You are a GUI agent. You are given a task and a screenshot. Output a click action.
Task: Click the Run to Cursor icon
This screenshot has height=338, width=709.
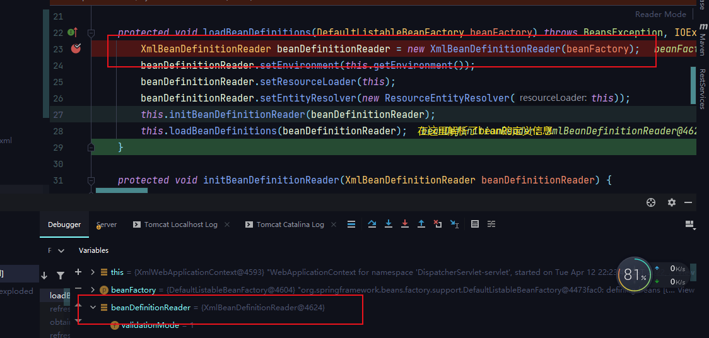pyautogui.click(x=454, y=224)
